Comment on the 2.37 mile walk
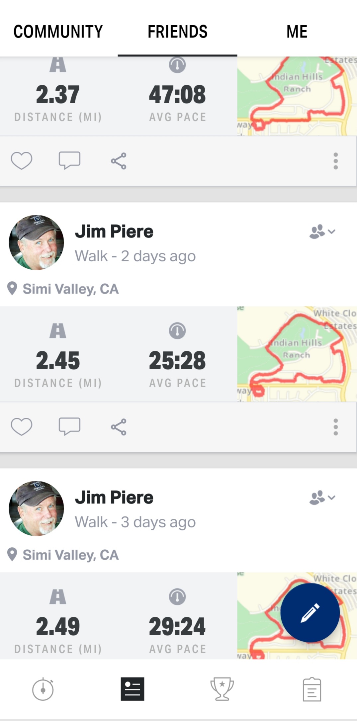The image size is (357, 721). pos(69,161)
